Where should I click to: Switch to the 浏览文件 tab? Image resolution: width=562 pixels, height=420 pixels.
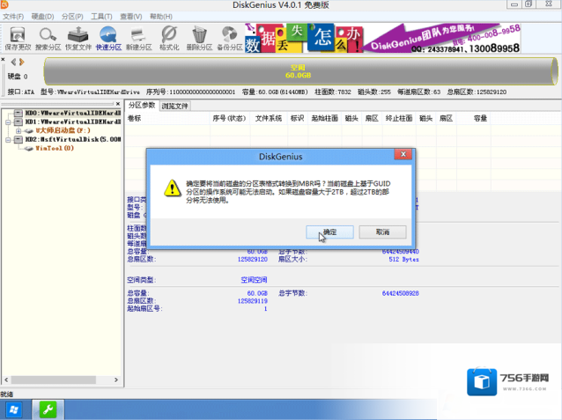coord(175,106)
